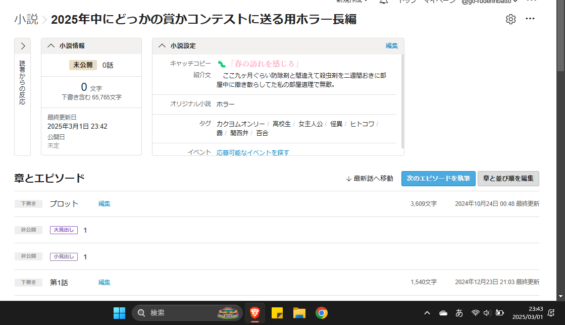Viewport: 565px width, 325px height.
Task: Select the カクヨムオンリー tag
Action: pos(240,124)
